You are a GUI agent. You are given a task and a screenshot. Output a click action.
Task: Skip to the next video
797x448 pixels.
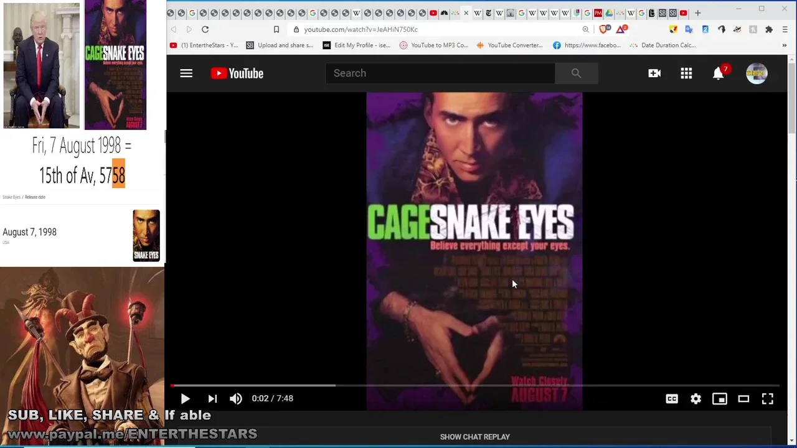pos(212,399)
